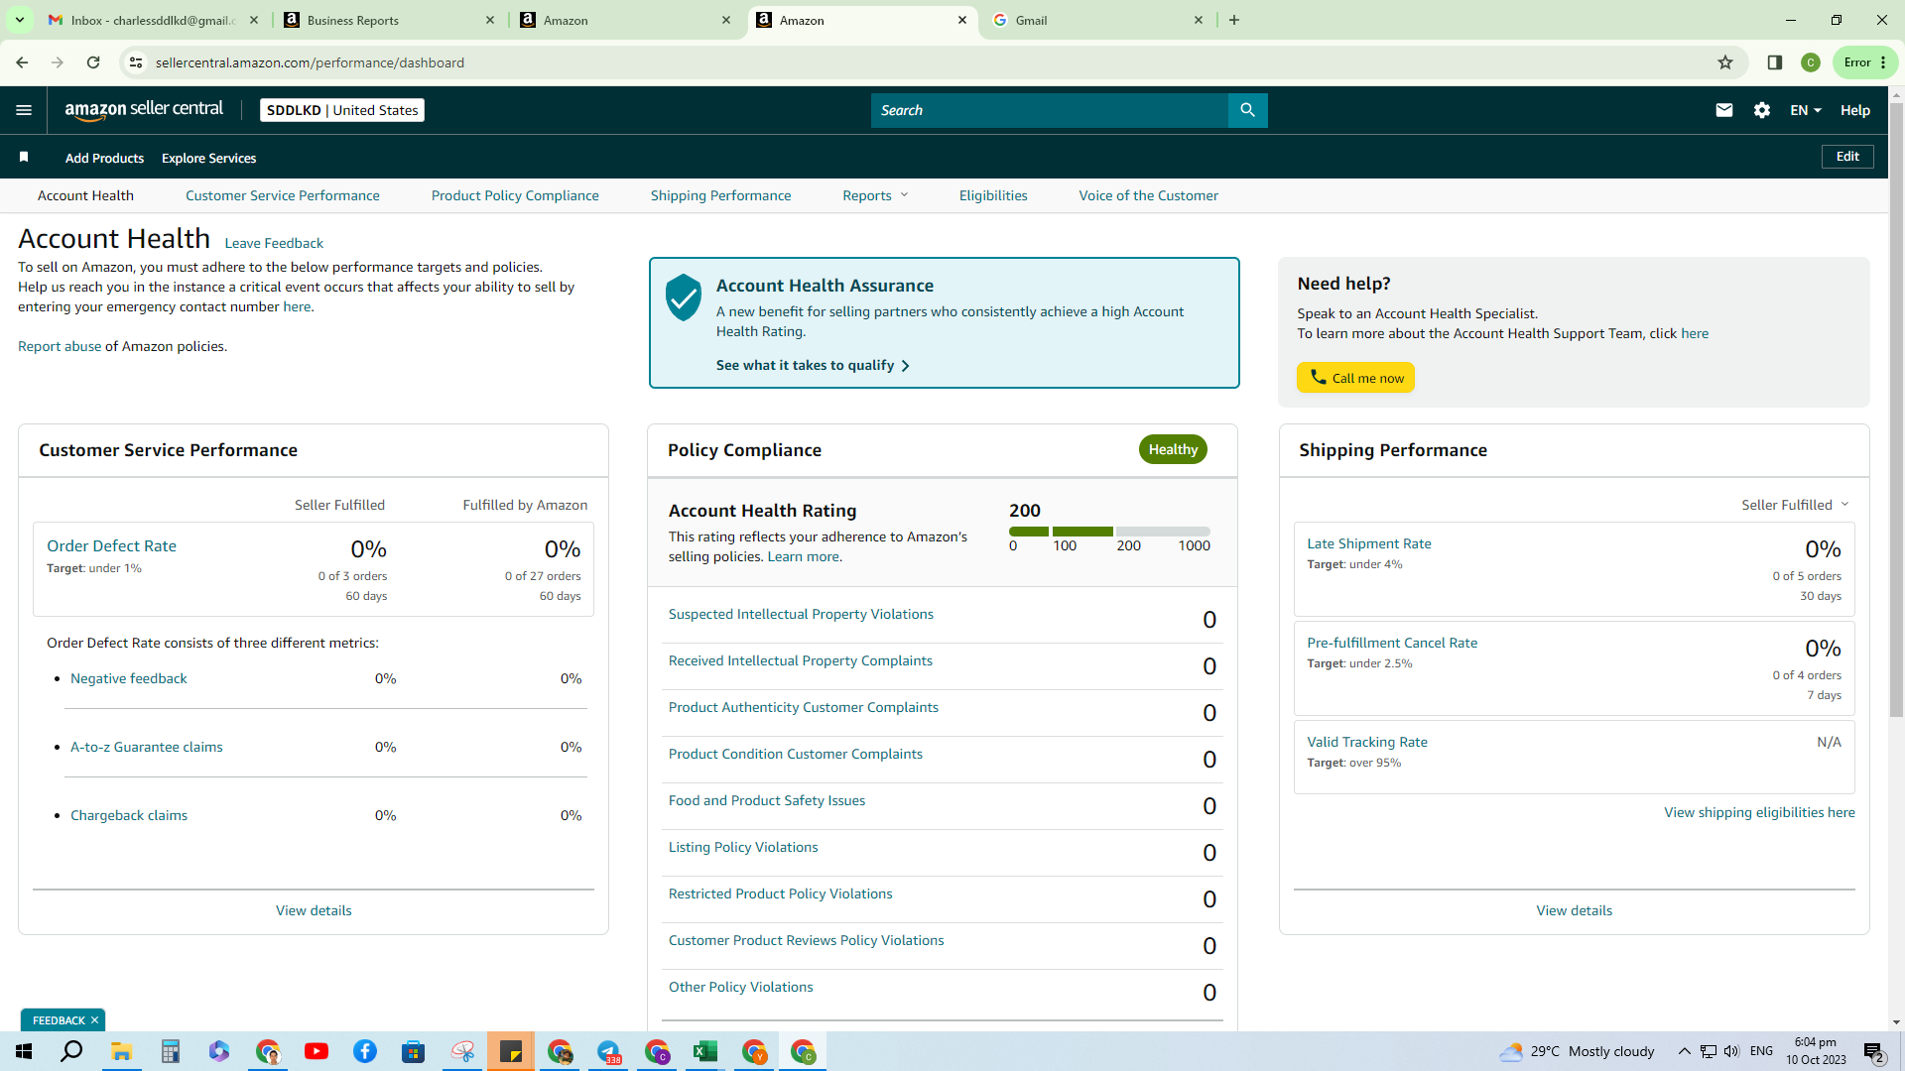Open the Seller Fulfilled shipping dropdown

[1795, 505]
